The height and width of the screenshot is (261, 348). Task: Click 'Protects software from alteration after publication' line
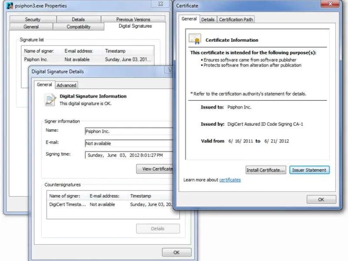pyautogui.click(x=252, y=65)
